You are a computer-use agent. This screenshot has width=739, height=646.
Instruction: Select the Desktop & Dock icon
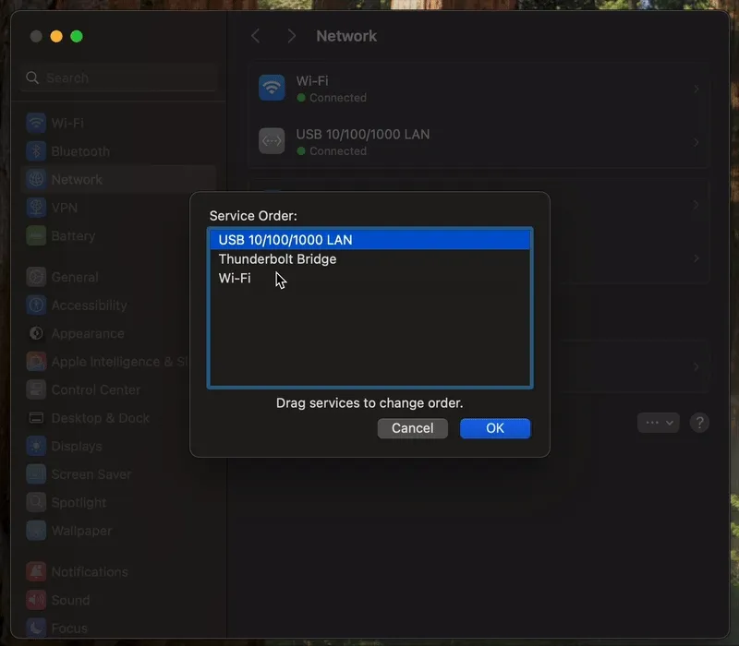pyautogui.click(x=35, y=418)
